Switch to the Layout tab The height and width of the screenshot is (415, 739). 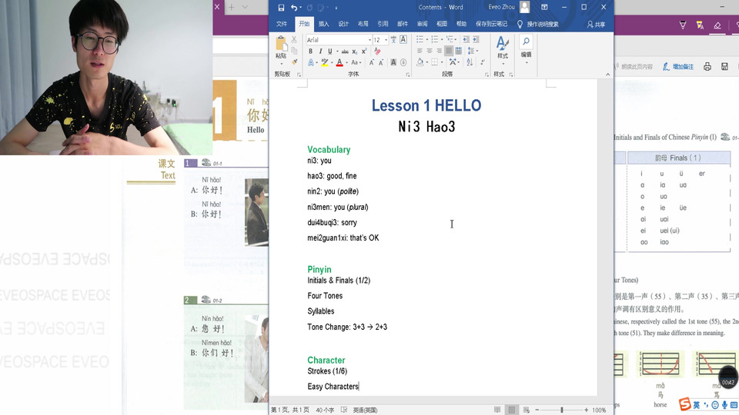click(363, 24)
